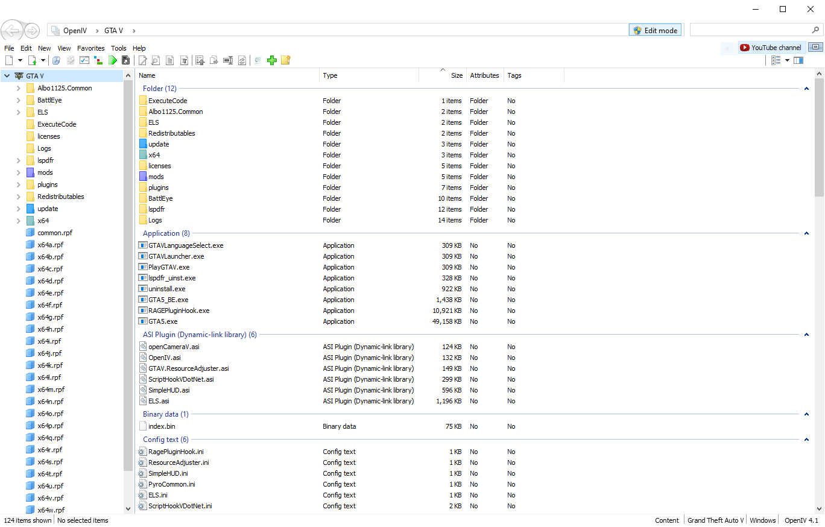
Task: Open the Favorites menu
Action: coord(90,48)
